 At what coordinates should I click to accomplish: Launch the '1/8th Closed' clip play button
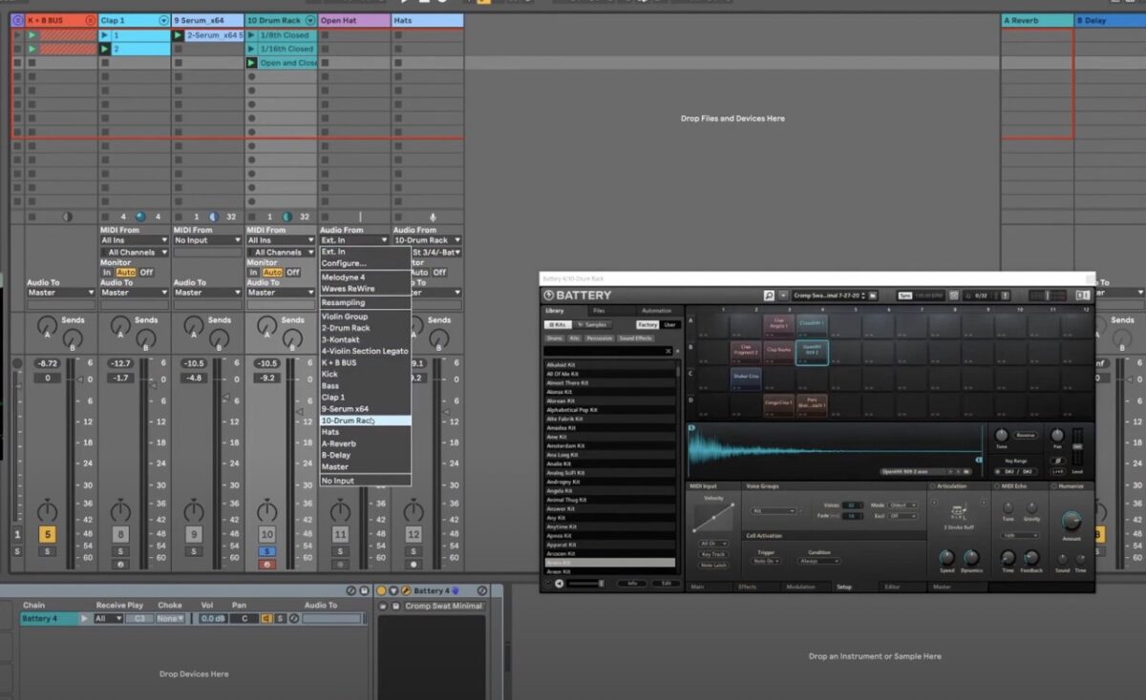click(x=251, y=35)
